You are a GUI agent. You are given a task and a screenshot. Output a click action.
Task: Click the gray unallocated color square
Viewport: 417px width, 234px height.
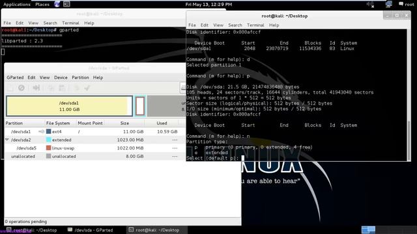pos(48,156)
